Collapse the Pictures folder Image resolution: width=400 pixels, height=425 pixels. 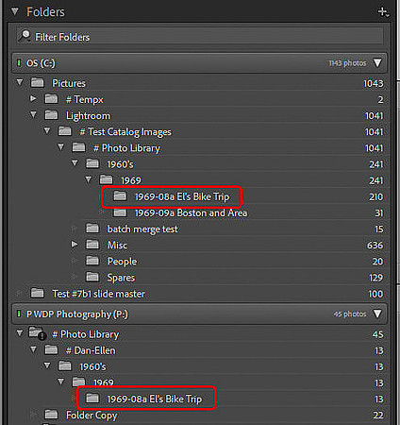(20, 82)
